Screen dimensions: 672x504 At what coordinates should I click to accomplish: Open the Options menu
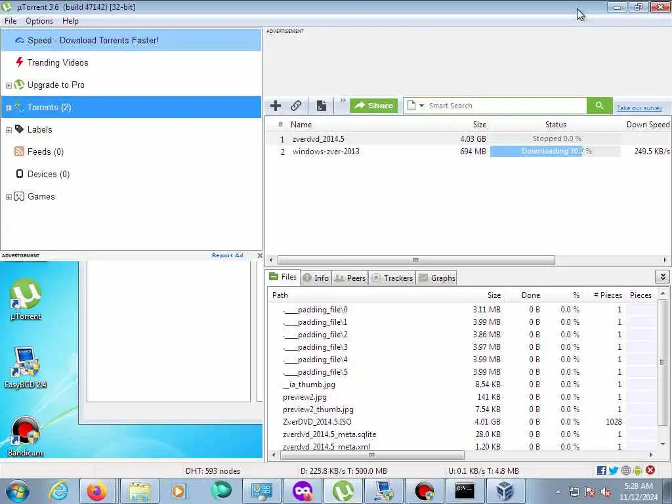click(x=39, y=21)
